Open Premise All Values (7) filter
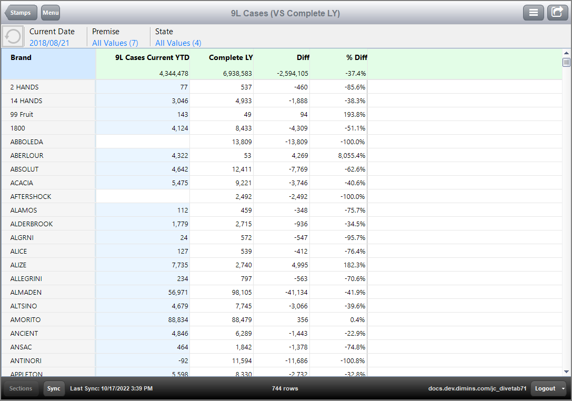Image resolution: width=572 pixels, height=401 pixels. (x=115, y=43)
